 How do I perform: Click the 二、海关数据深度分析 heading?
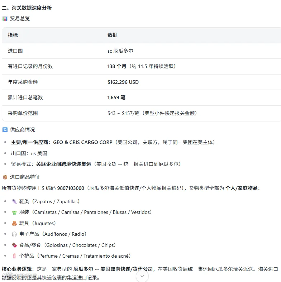pos(27,8)
